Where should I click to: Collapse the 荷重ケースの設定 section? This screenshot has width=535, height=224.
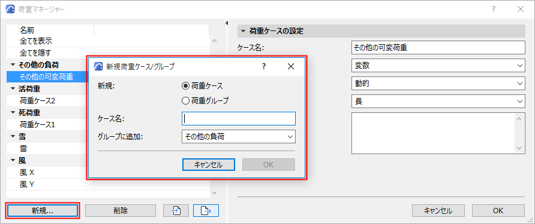pos(243,31)
